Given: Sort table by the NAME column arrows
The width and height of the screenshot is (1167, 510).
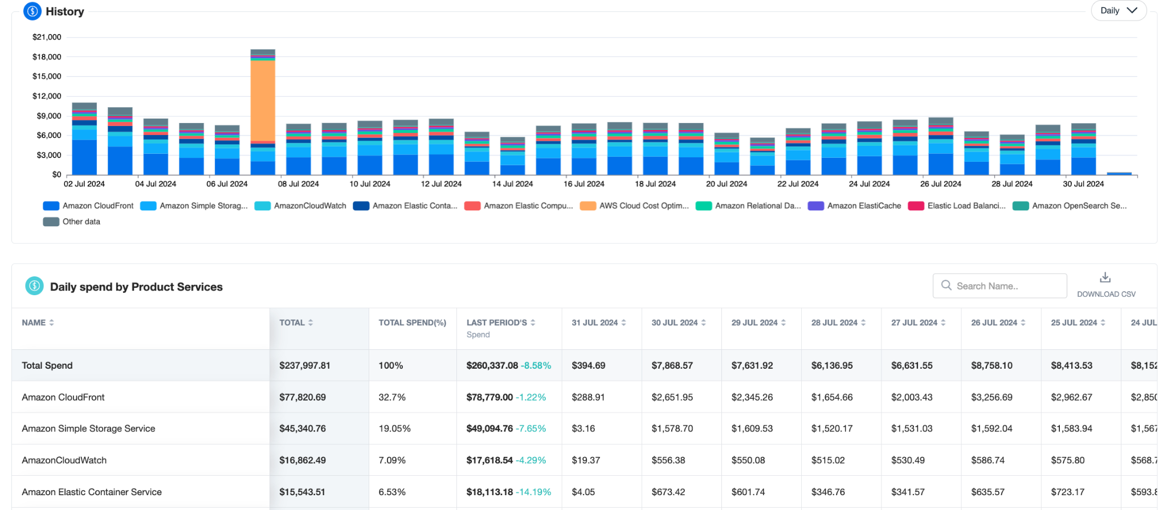Looking at the screenshot, I should (x=52, y=323).
